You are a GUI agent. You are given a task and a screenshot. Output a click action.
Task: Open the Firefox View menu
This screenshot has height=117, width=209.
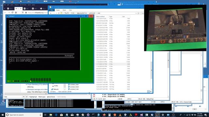point(12,5)
